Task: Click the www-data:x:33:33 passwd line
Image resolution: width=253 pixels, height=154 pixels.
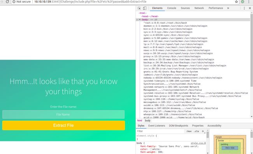Action: point(179,59)
